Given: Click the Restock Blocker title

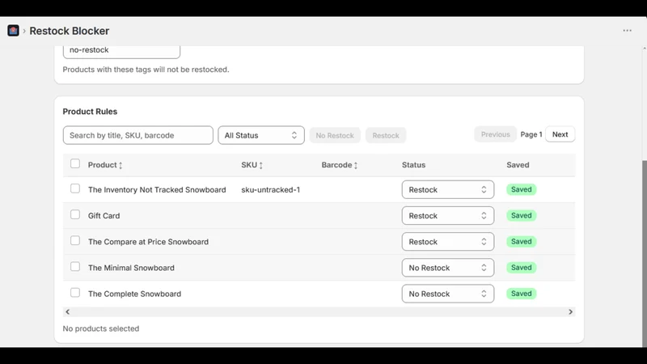Looking at the screenshot, I should [70, 31].
